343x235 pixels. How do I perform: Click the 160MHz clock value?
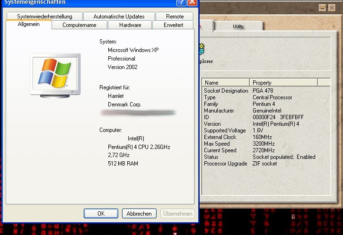coord(262,137)
